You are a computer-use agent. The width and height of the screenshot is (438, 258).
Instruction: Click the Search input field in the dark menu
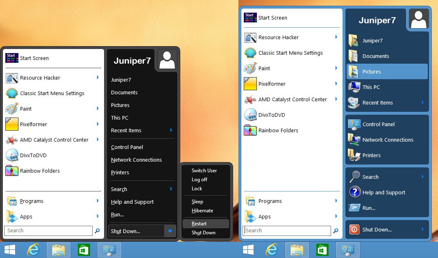pos(48,231)
